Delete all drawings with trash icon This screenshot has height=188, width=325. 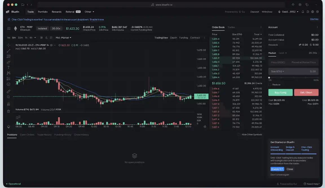click(8, 111)
